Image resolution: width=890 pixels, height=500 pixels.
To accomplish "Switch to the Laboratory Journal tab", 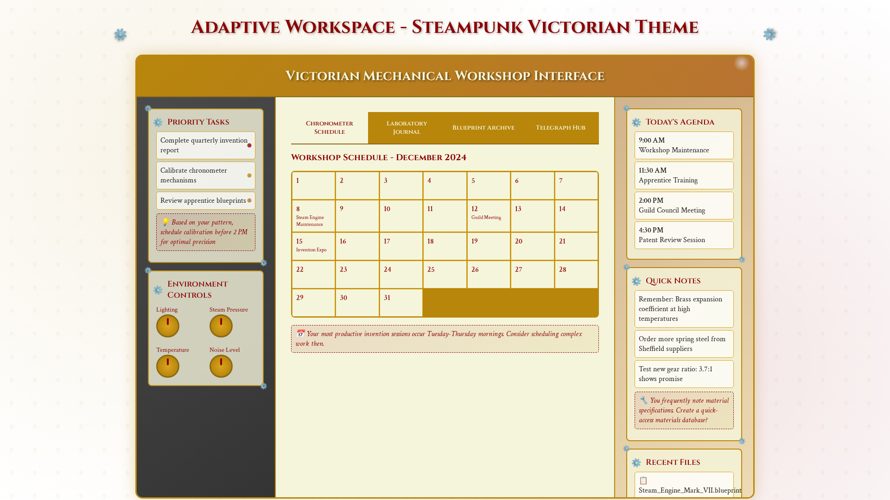I will point(407,128).
